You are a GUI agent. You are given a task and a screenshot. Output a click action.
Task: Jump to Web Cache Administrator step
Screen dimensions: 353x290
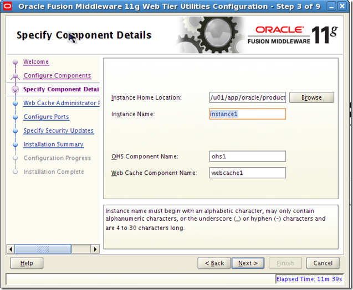pos(62,103)
